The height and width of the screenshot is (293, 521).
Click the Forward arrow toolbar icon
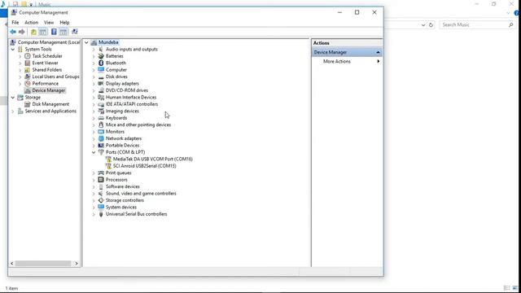[22, 32]
